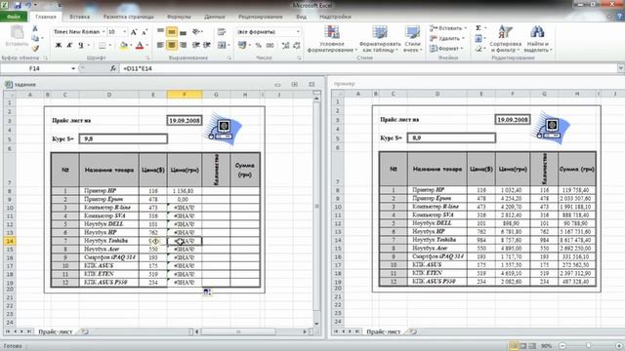
Task: Click the Вставить cells button
Action: [448, 28]
